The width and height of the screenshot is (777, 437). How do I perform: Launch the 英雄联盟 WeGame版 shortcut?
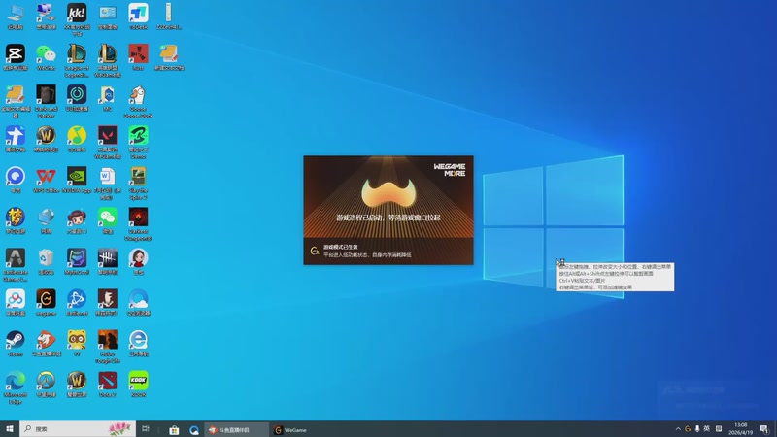(x=108, y=60)
